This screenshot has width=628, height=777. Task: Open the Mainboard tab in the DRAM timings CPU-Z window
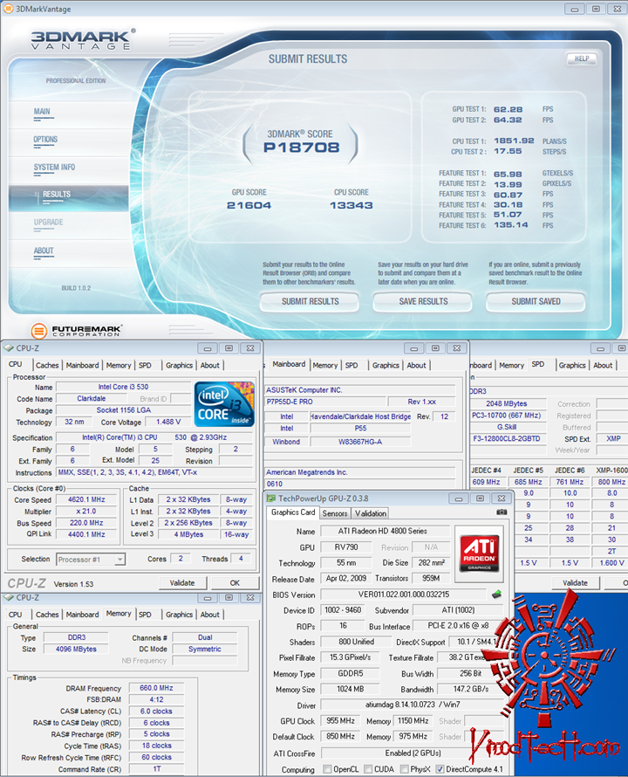tap(82, 615)
